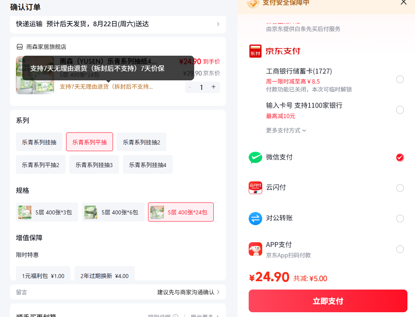The image size is (415, 317).
Task: Click 付款功能已关闭，本次可临时解锁 notice
Action: pyautogui.click(x=309, y=89)
